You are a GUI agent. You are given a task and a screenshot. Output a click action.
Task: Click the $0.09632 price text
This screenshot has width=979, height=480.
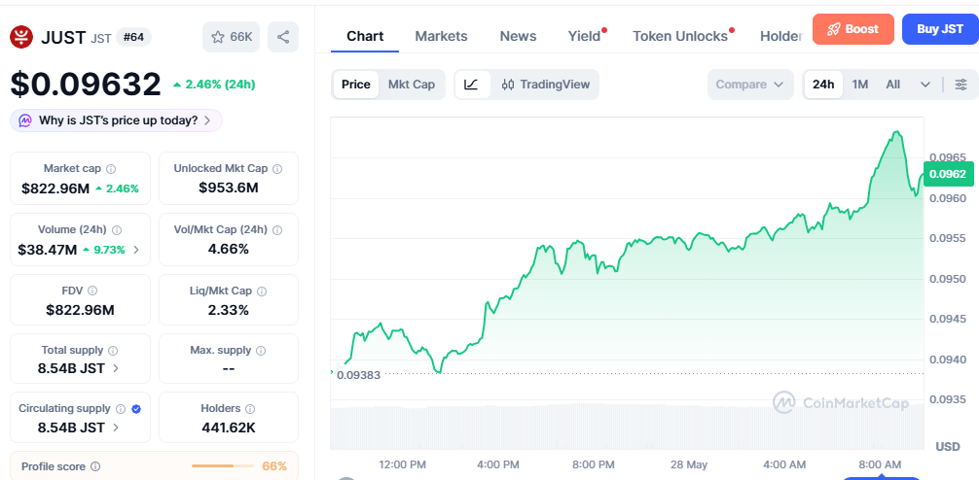pyautogui.click(x=86, y=85)
